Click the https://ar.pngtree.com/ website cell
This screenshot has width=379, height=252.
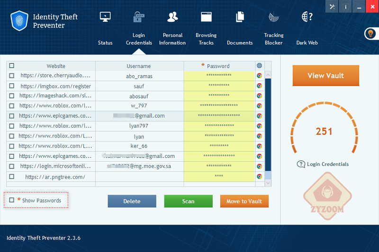55,177
